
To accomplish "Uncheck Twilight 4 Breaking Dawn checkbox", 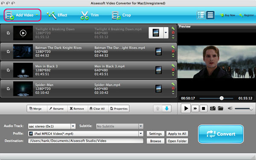I will [9, 33].
